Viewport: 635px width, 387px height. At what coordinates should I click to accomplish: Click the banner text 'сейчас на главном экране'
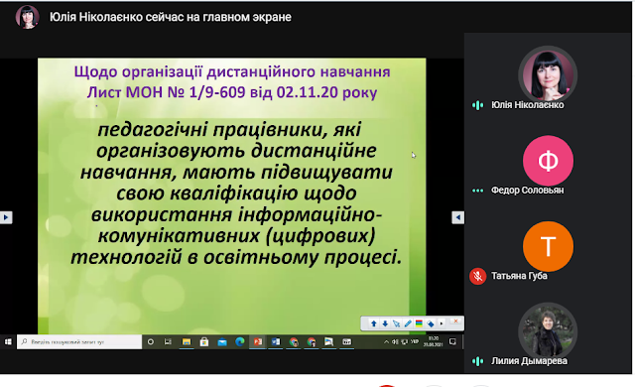[218, 17]
